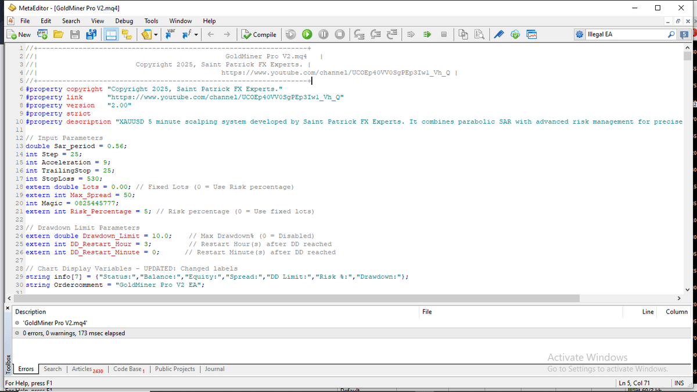Screen dimensions: 697x392
Task: Click the MQL5 Storage cloud shield icon
Action: [x=515, y=34]
